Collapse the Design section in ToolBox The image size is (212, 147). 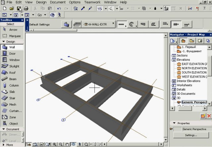[x=3, y=42]
